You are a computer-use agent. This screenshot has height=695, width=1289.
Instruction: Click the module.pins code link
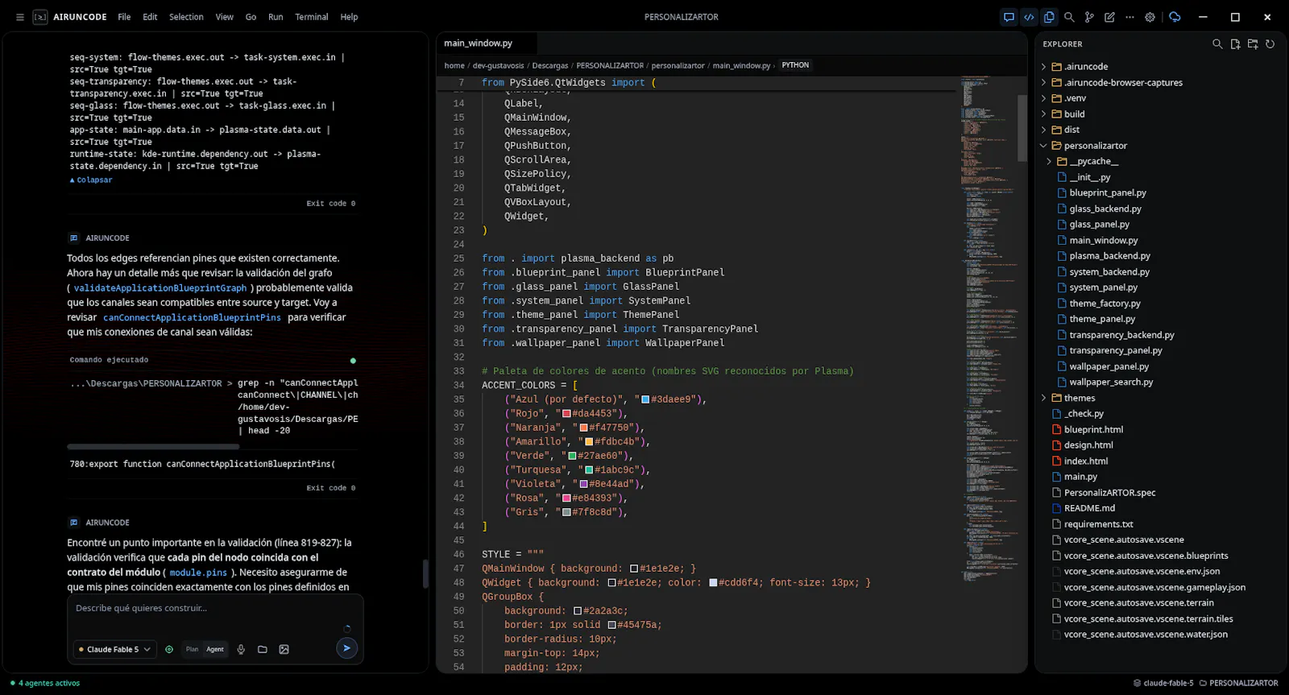198,573
